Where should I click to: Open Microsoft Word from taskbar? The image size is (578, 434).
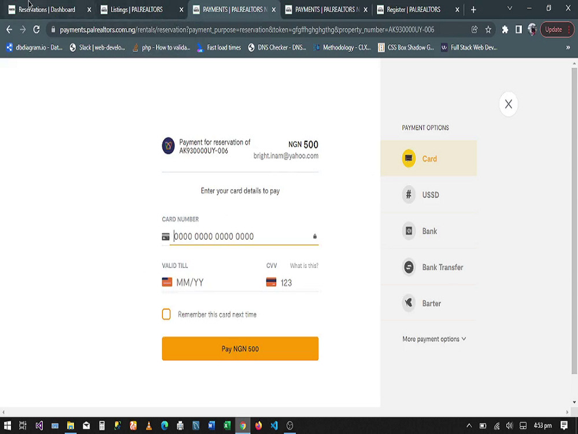click(211, 425)
